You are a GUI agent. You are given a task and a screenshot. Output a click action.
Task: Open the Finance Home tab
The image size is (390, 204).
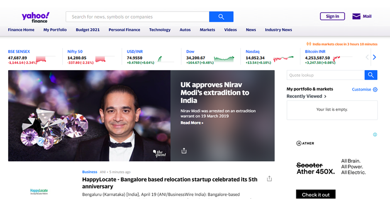tap(21, 29)
